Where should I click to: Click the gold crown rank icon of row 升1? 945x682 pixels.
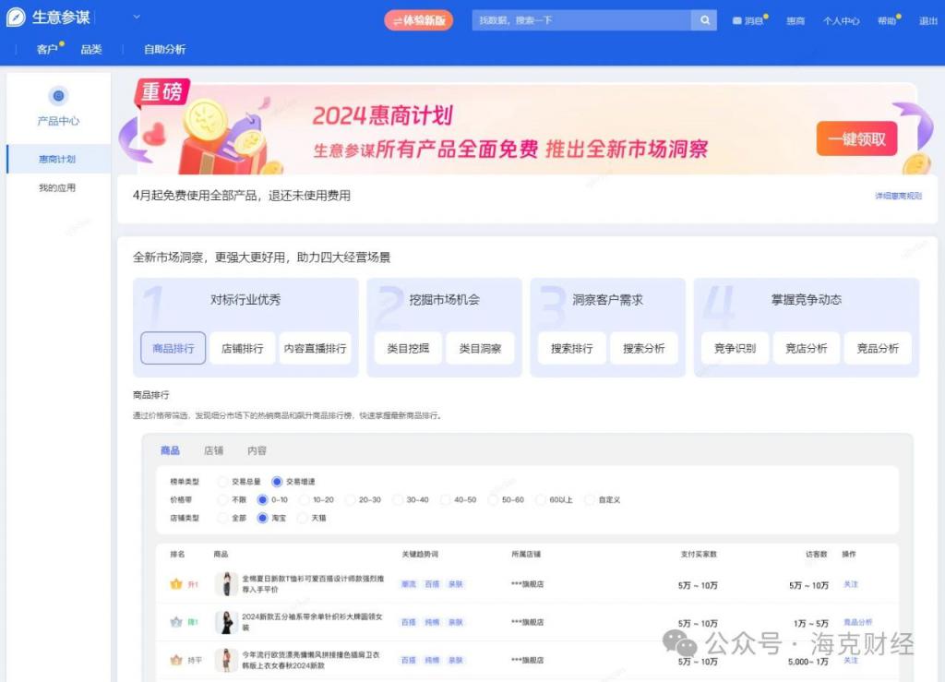pyautogui.click(x=176, y=584)
